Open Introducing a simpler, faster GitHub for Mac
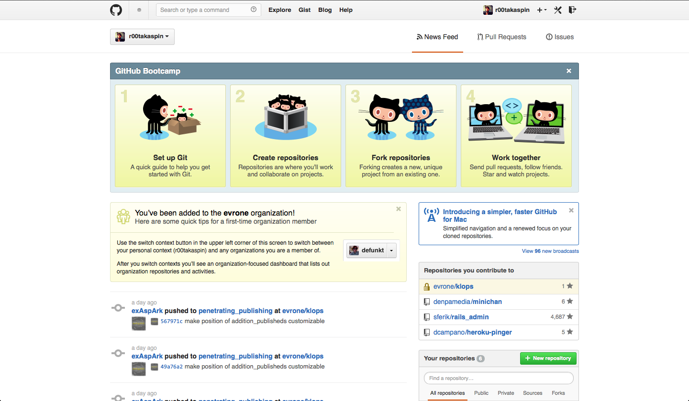689x401 pixels. click(500, 216)
